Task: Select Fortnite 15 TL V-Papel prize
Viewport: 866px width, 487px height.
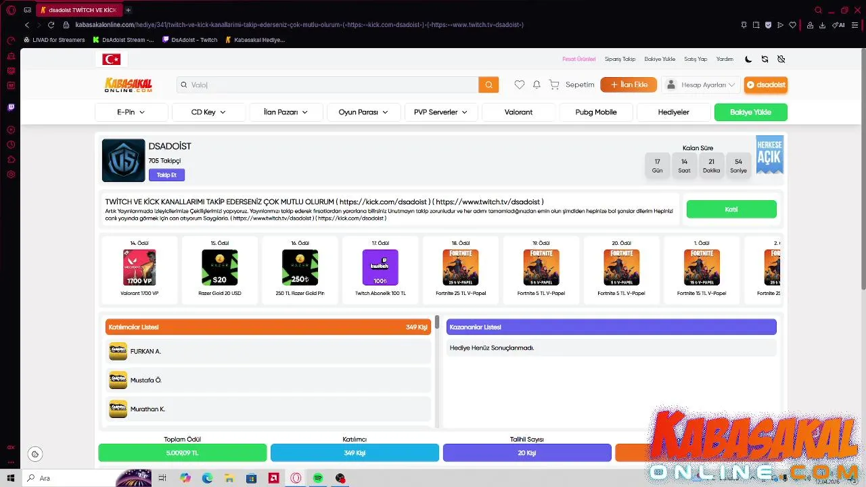Action: [702, 268]
